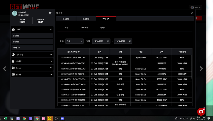Open Excel from the taskbar
The width and height of the screenshot is (213, 121).
coord(5,118)
